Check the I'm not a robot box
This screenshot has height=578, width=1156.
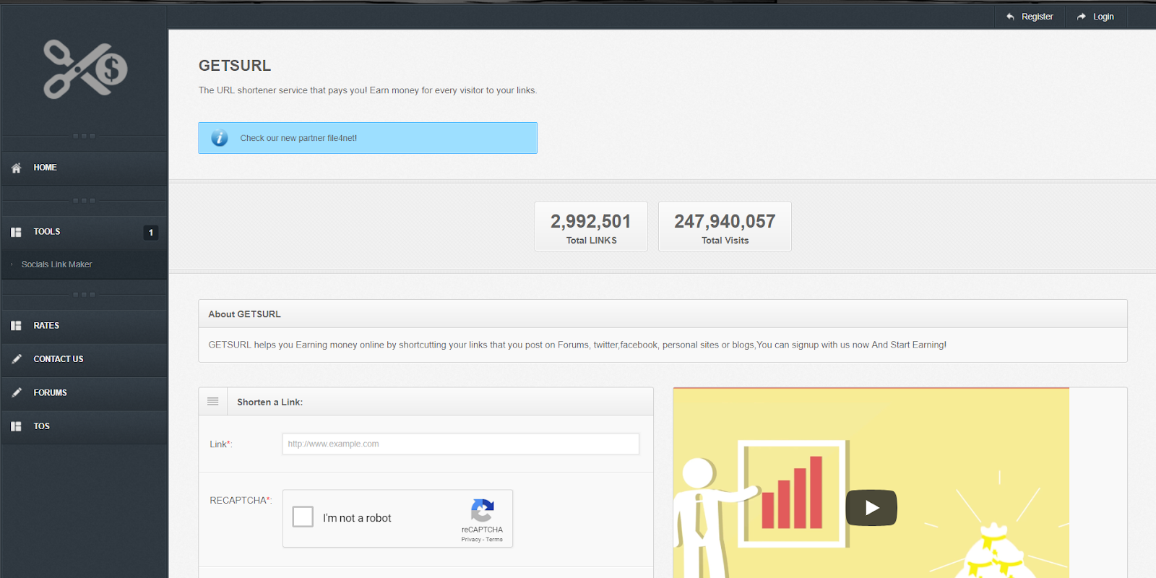point(303,517)
